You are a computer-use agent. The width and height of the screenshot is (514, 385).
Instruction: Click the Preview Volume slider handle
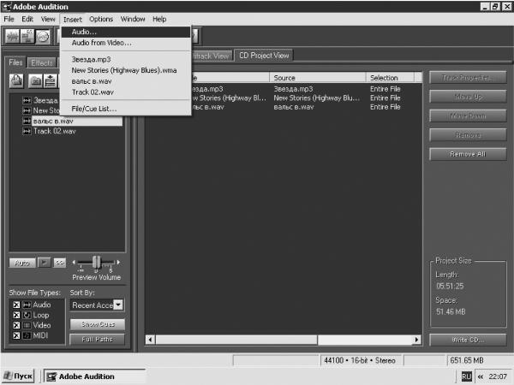[96, 263]
